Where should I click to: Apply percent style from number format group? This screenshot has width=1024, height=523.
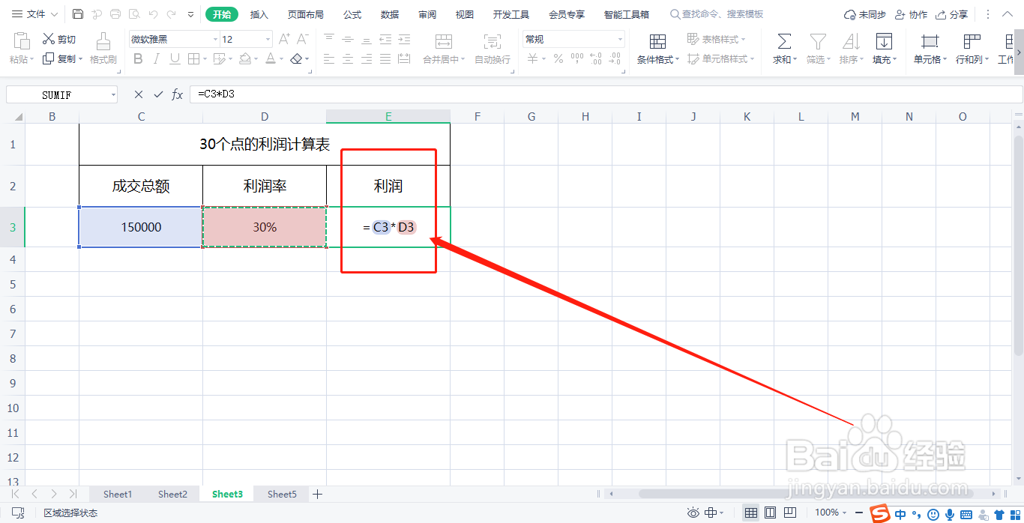(x=558, y=58)
